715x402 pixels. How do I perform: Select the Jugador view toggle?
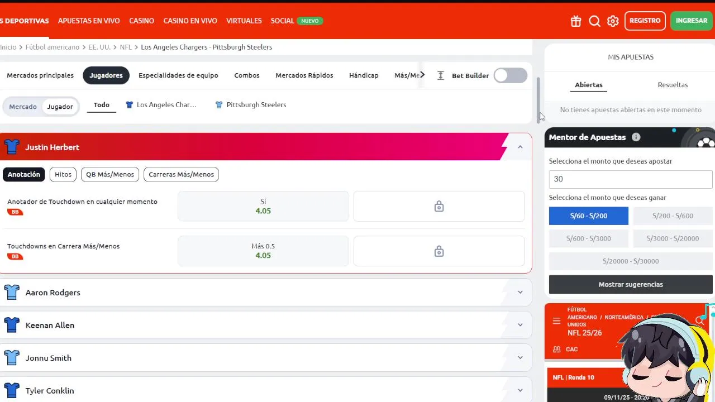60,107
